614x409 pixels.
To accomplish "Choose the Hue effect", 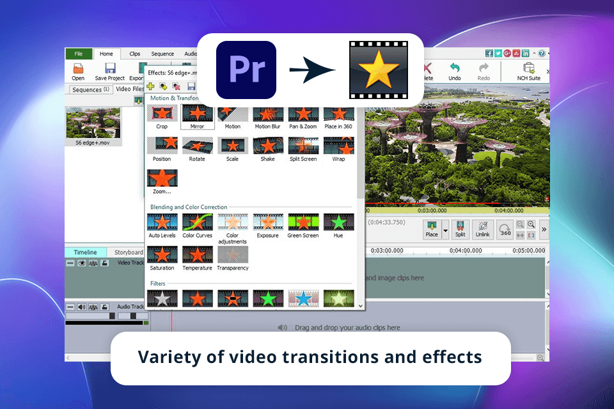I will 338,226.
